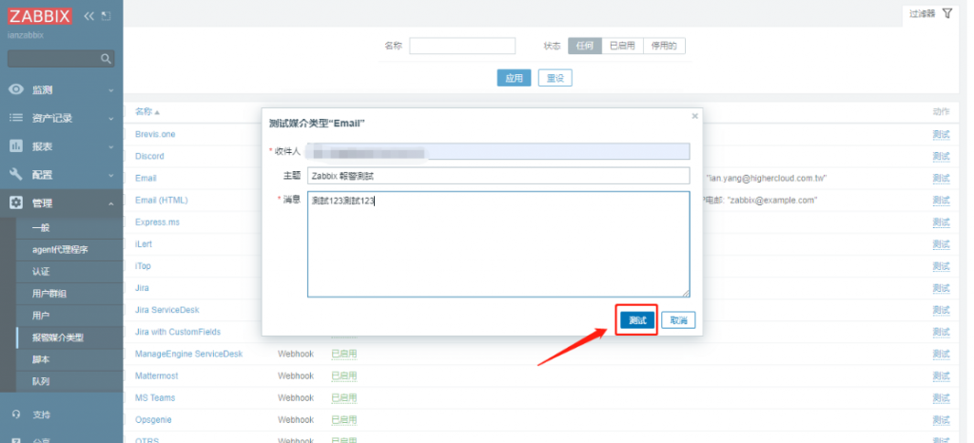974x443 pixels.
Task: Open the Brevis.one media type
Action: point(155,134)
